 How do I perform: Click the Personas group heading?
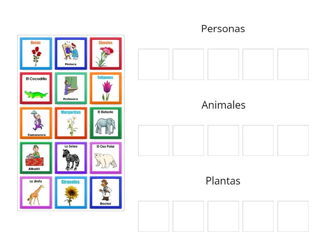(x=223, y=28)
